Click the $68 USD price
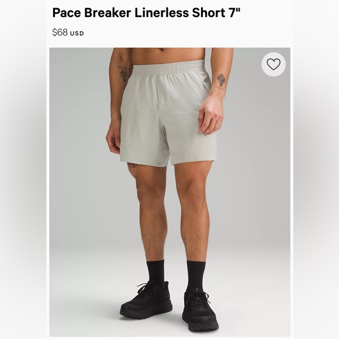The width and height of the screenshot is (339, 339). coord(68,32)
